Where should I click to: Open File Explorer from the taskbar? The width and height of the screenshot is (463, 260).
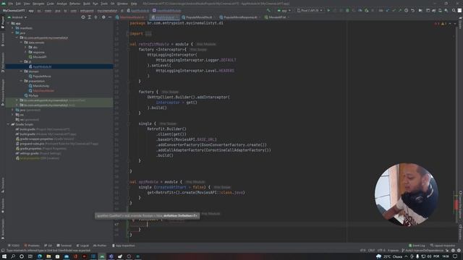[48, 256]
